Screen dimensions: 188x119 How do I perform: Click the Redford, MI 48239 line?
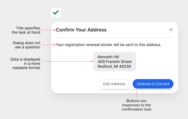(114, 66)
